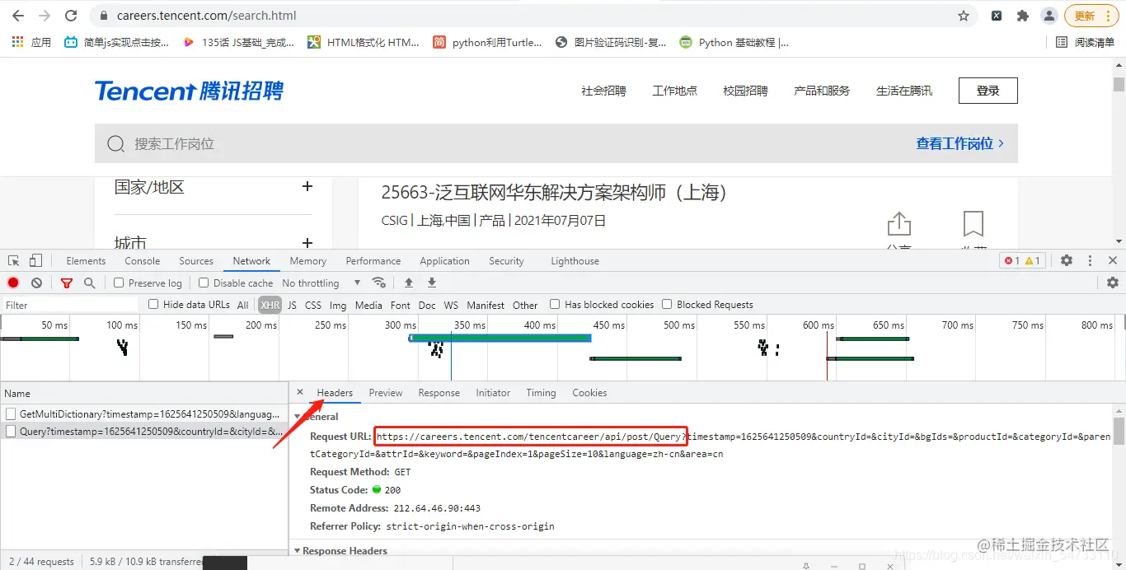Screen dimensions: 1126x570
Task: Bookmark page with star icon
Action: click(x=964, y=16)
